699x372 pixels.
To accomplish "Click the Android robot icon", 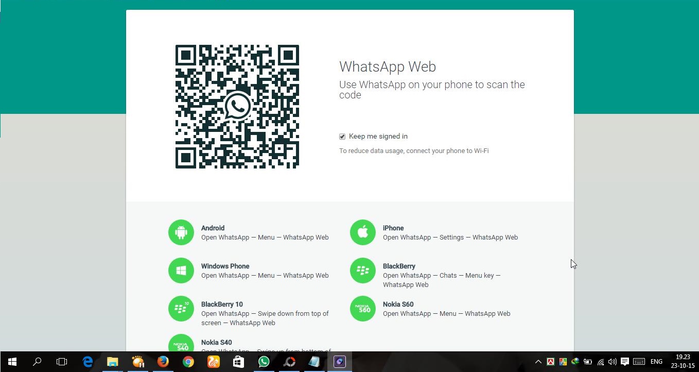I will click(181, 232).
